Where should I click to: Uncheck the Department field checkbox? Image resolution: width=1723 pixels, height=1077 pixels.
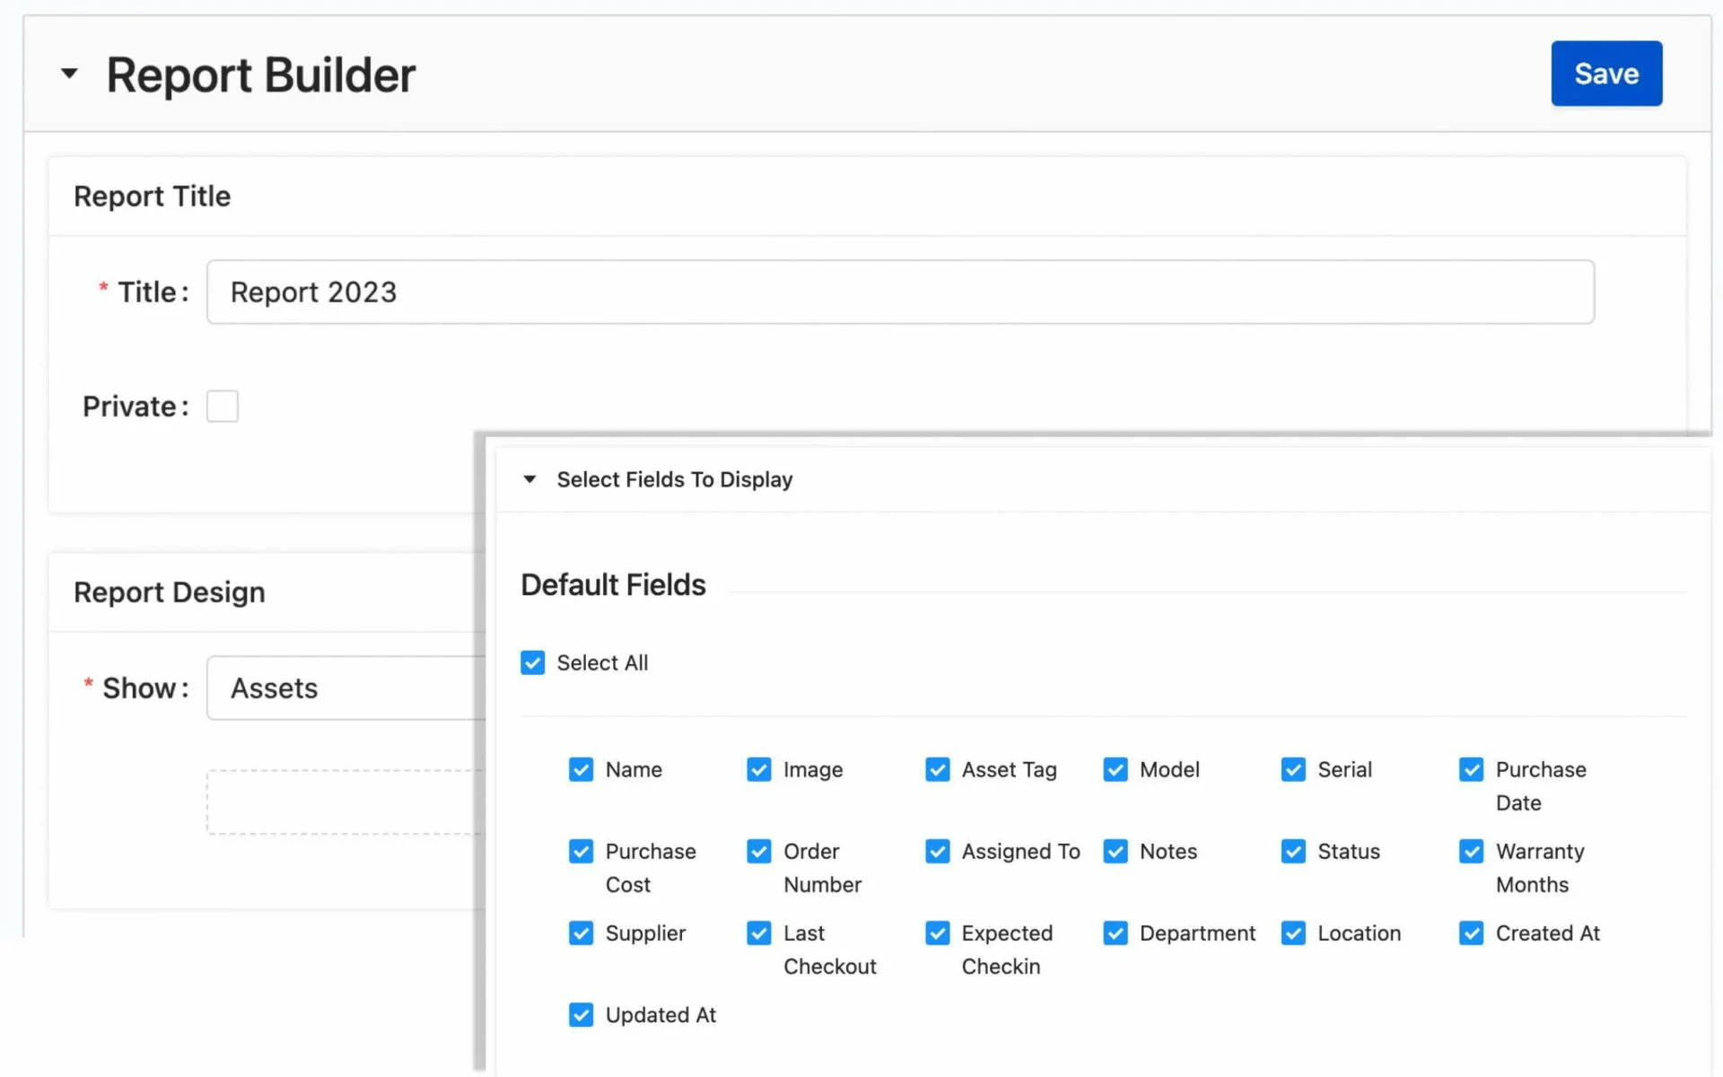pyautogui.click(x=1115, y=933)
